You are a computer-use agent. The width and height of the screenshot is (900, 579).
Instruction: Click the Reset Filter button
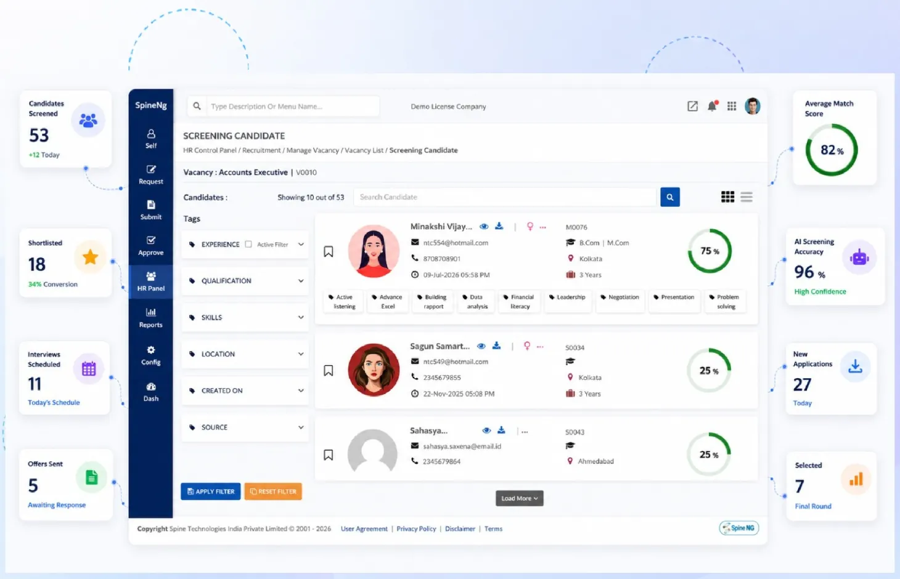pos(273,492)
